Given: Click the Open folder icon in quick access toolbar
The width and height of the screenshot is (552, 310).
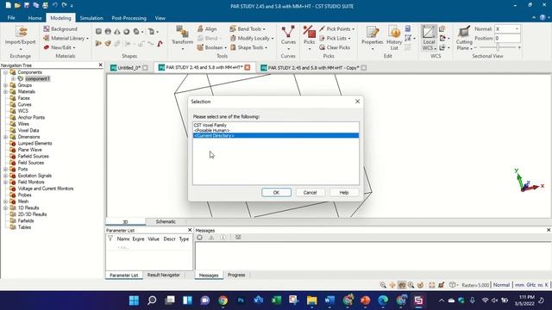Looking at the screenshot, I should point(17,5).
